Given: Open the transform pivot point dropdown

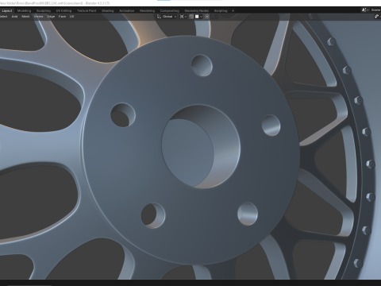Looking at the screenshot, I should (x=183, y=17).
